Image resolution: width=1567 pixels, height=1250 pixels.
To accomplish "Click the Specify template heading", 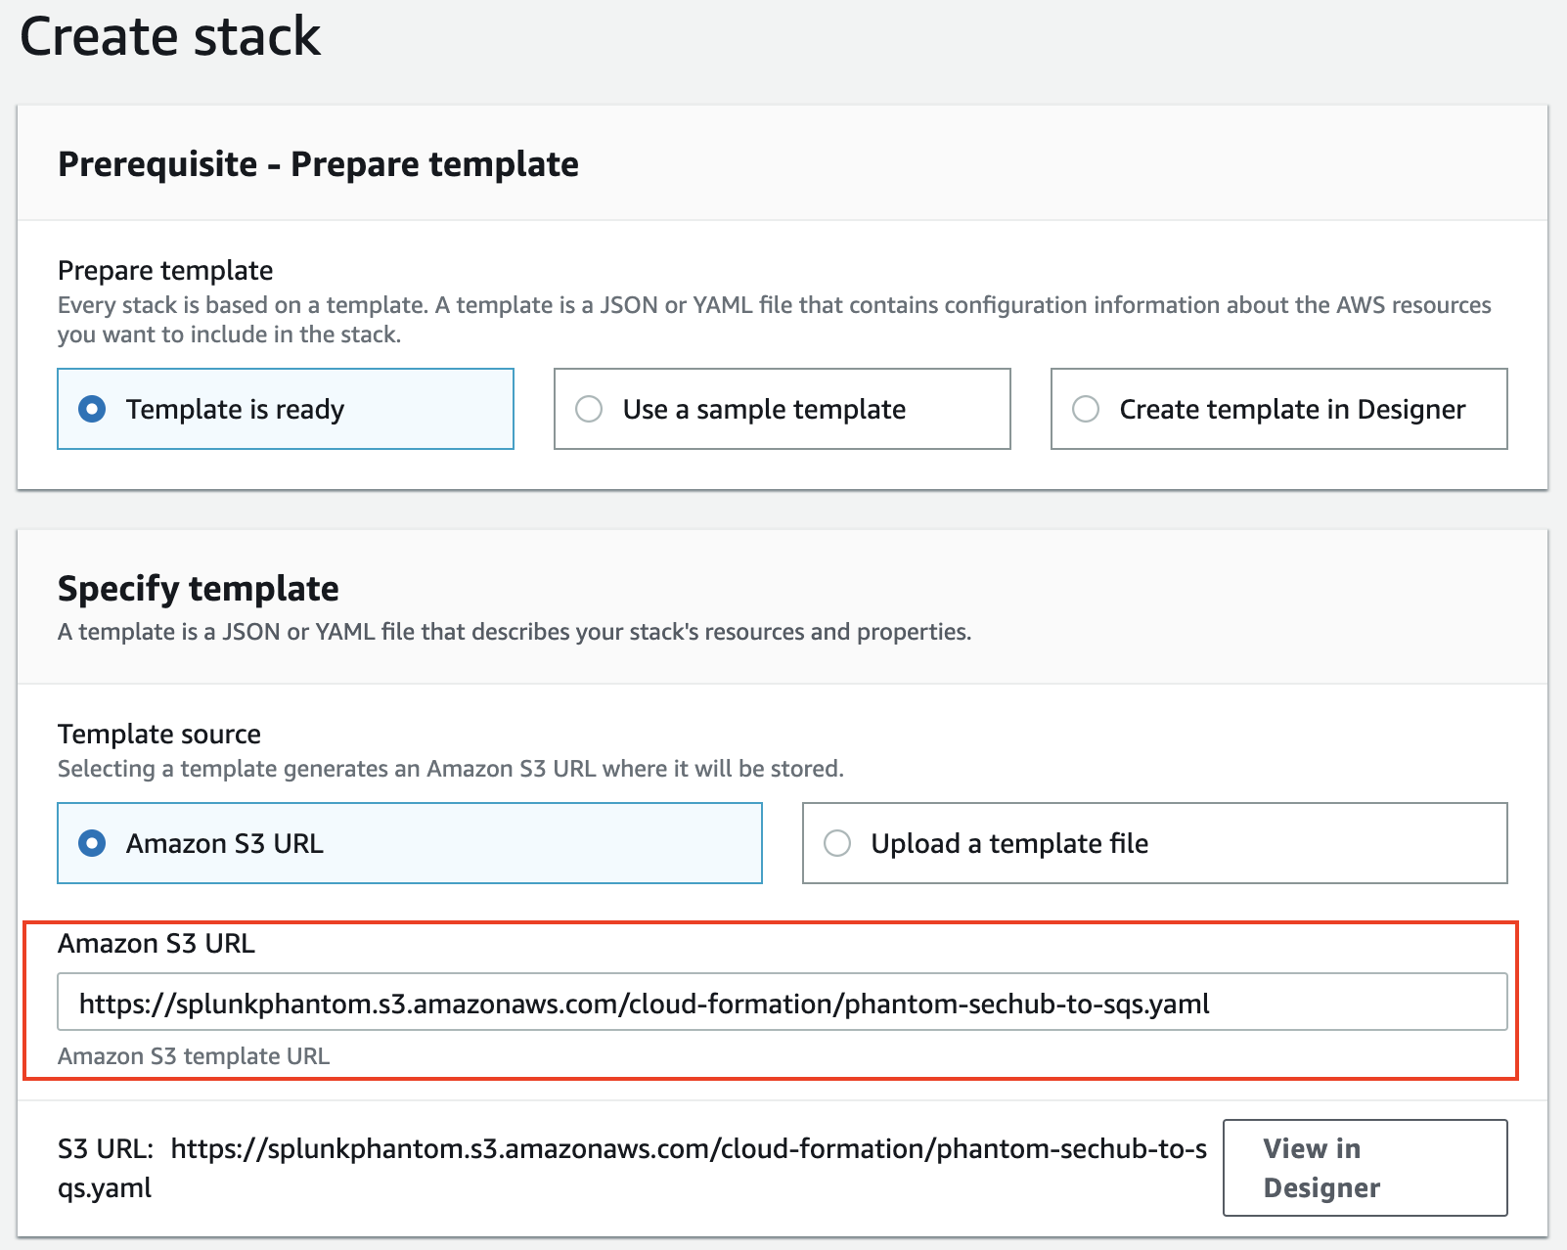I will pyautogui.click(x=199, y=589).
